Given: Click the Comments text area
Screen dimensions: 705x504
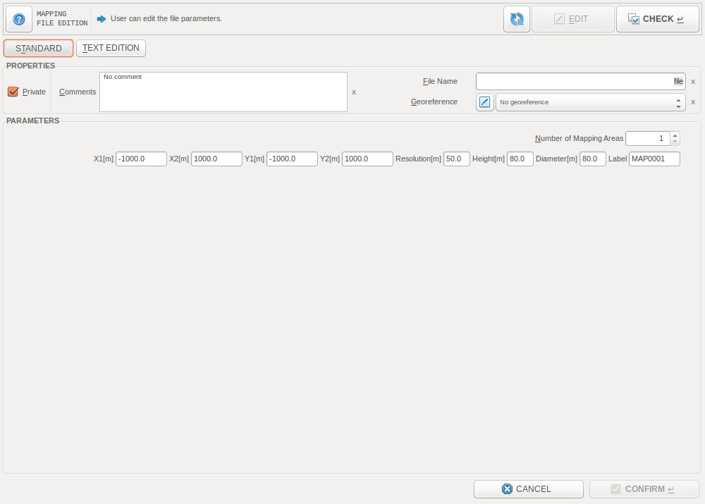Looking at the screenshot, I should pyautogui.click(x=223, y=92).
